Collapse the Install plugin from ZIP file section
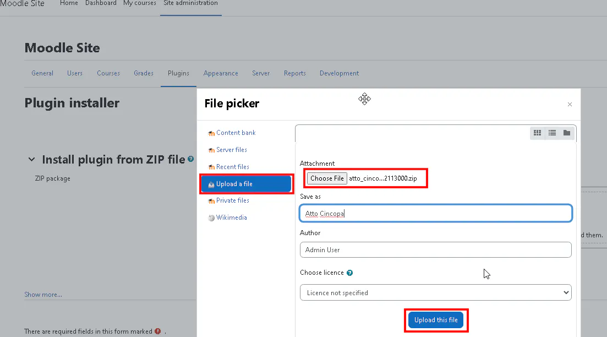The image size is (607, 337). 32,159
